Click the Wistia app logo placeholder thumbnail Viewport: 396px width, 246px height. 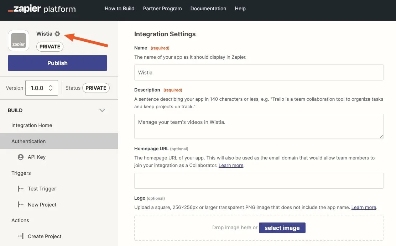19,41
